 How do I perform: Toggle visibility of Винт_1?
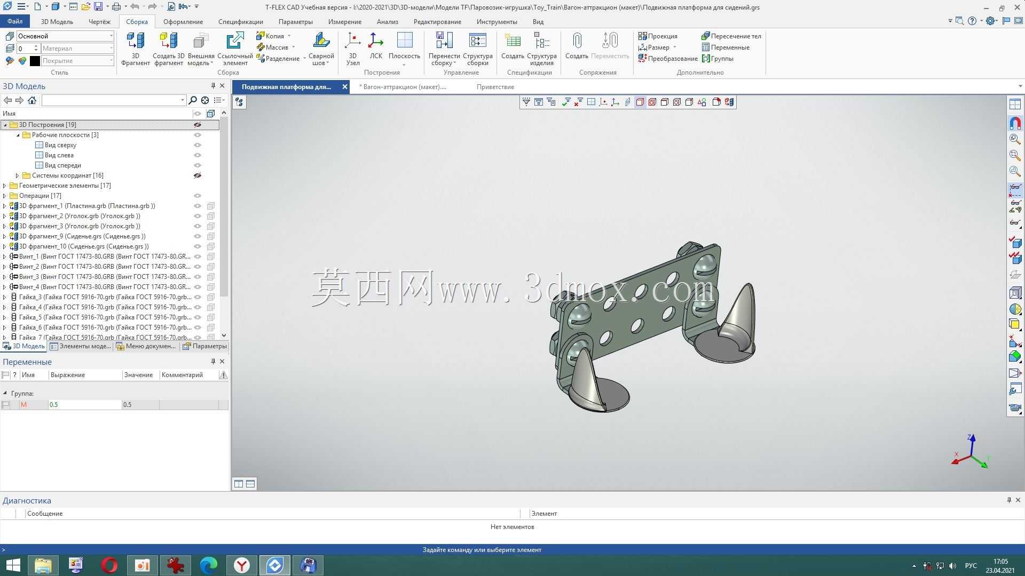point(198,257)
